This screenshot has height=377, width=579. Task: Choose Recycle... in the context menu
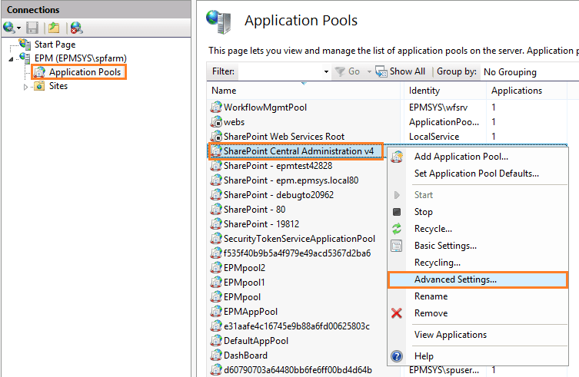pyautogui.click(x=433, y=229)
